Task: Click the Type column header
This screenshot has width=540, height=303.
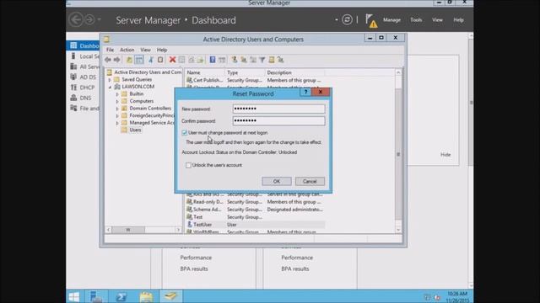Action: click(x=245, y=72)
